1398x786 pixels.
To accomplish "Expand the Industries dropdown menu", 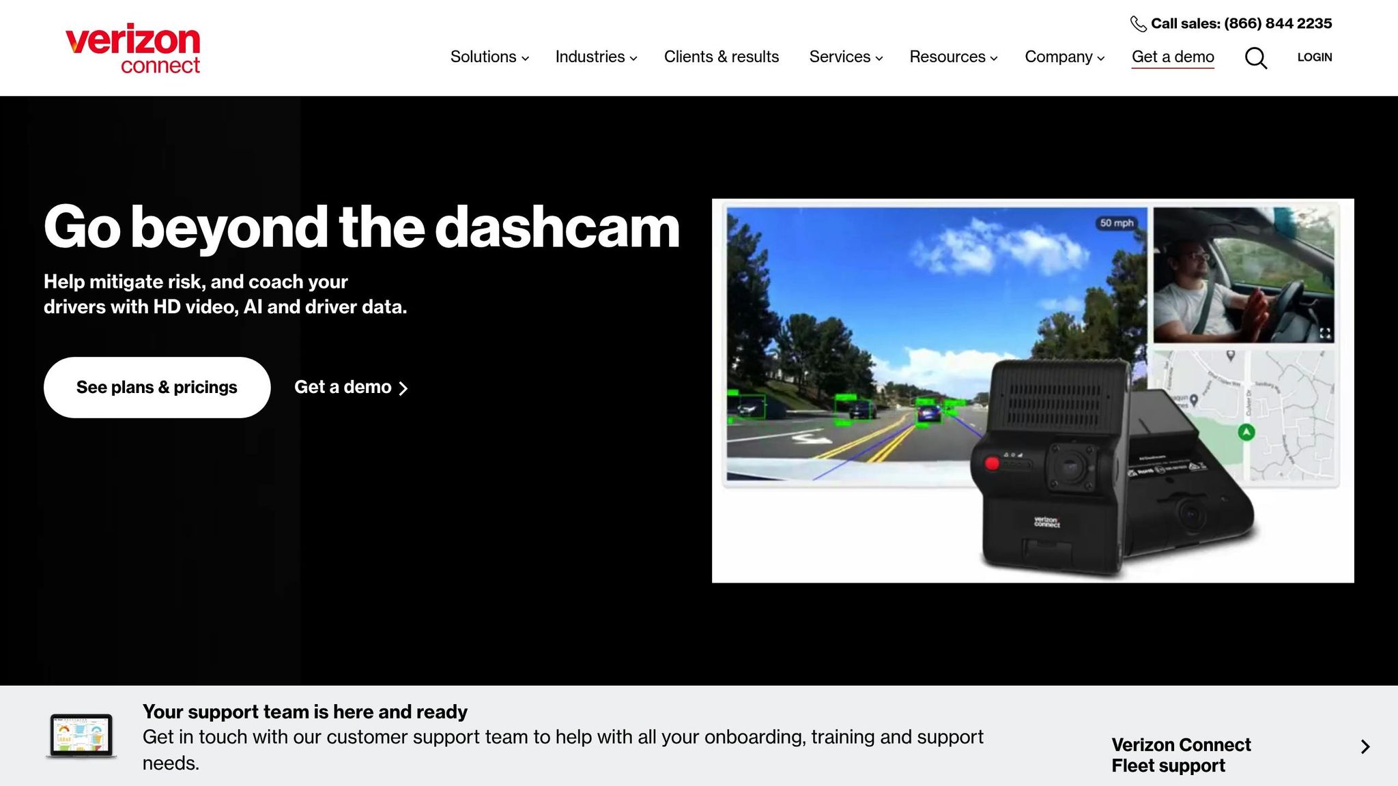I will [x=596, y=57].
